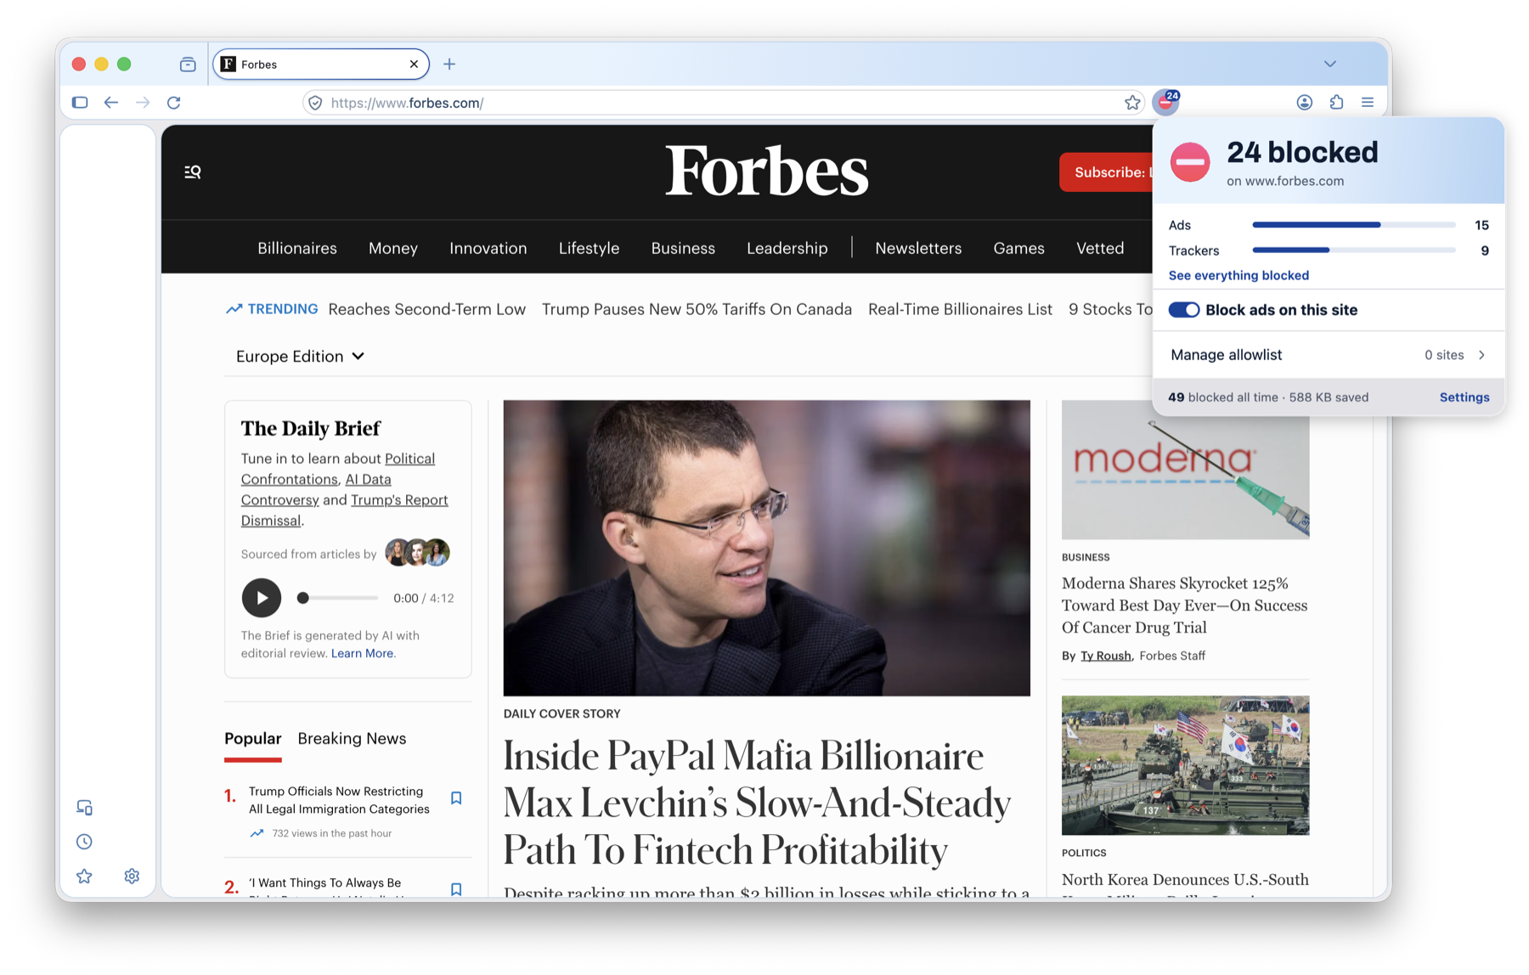The width and height of the screenshot is (1529, 975).
Task: Open the Moderna article thumbnail
Action: click(x=1185, y=470)
